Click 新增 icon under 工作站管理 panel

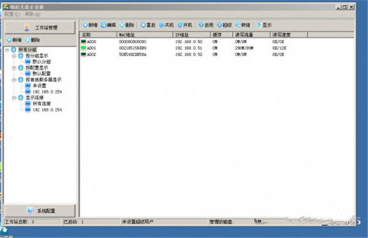point(14,40)
